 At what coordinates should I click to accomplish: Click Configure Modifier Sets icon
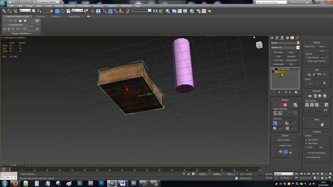(x=296, y=92)
